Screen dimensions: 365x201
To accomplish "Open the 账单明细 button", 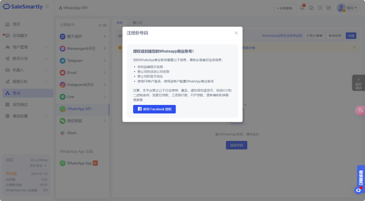I will 335,36.
